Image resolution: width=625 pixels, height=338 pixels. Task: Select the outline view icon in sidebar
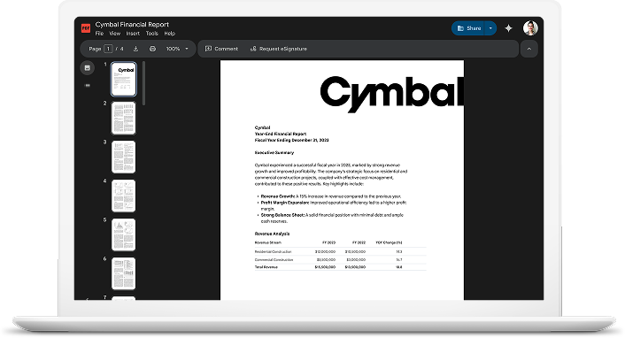click(88, 85)
